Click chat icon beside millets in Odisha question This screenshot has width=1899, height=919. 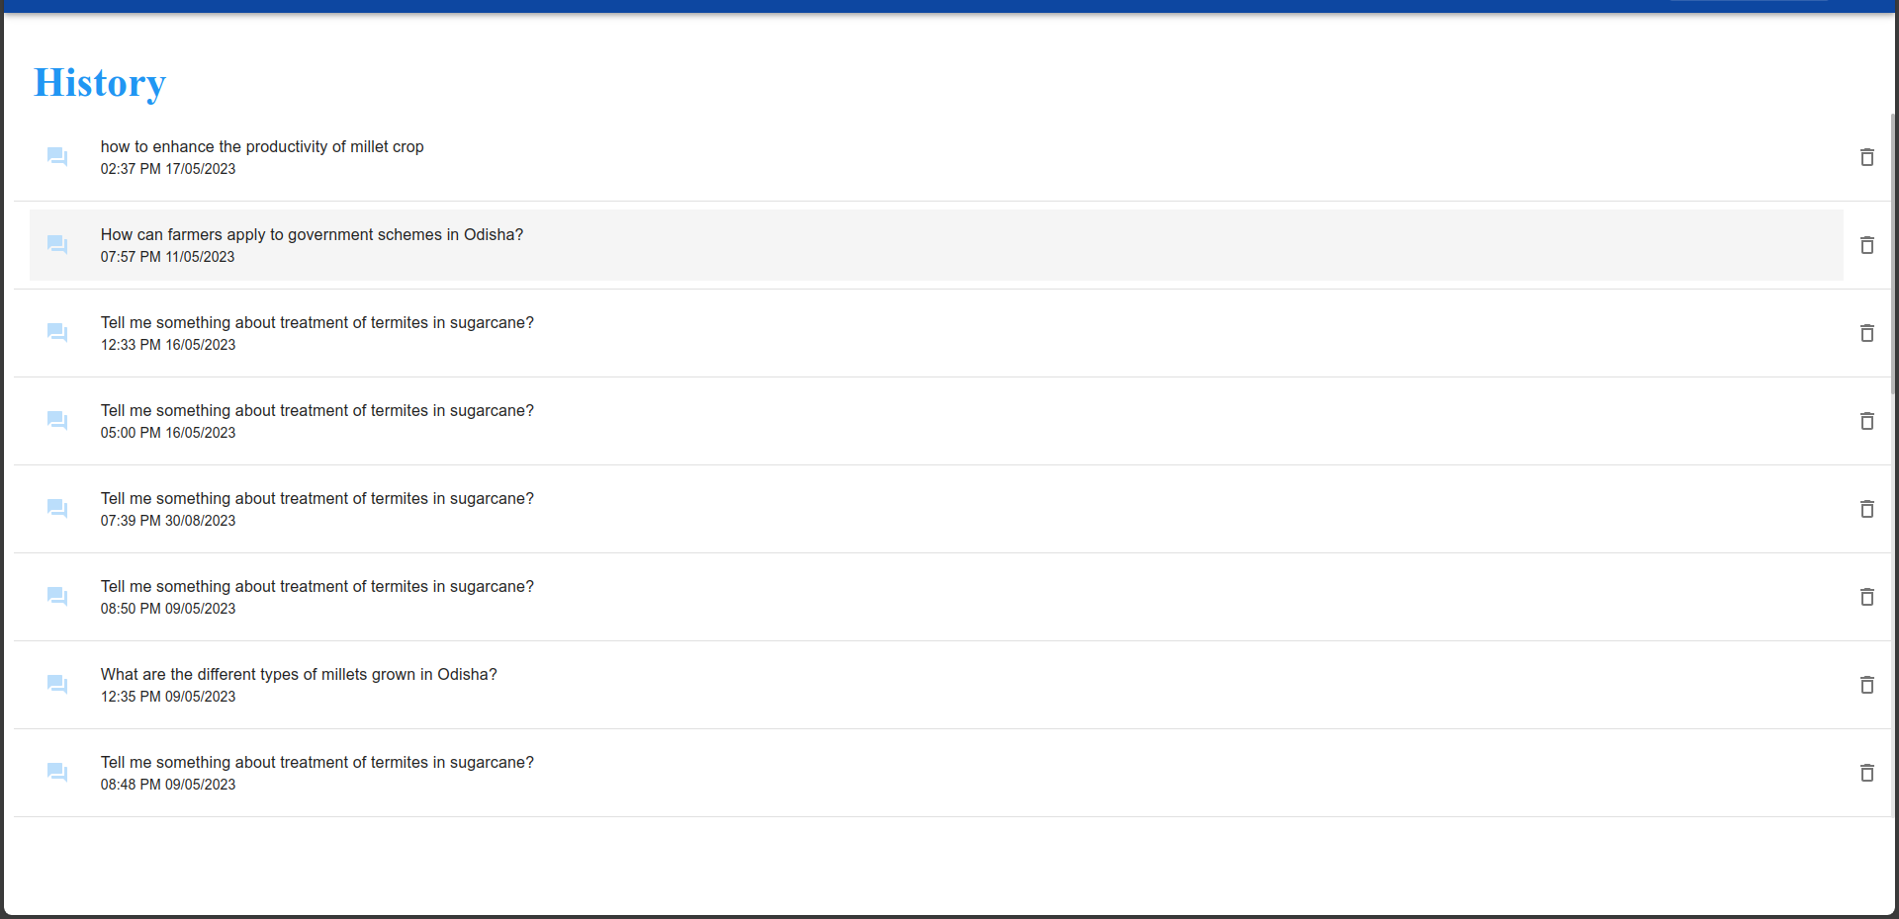[57, 685]
